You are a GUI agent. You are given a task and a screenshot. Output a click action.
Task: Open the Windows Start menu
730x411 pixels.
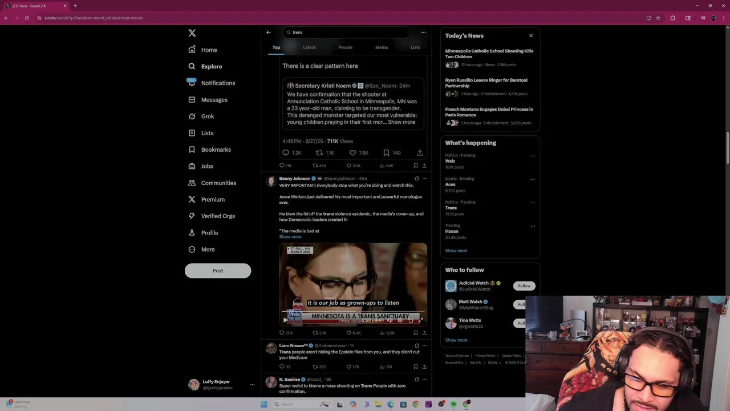(x=263, y=404)
